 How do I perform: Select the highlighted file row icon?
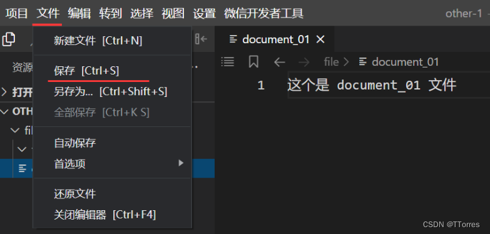click(23, 169)
